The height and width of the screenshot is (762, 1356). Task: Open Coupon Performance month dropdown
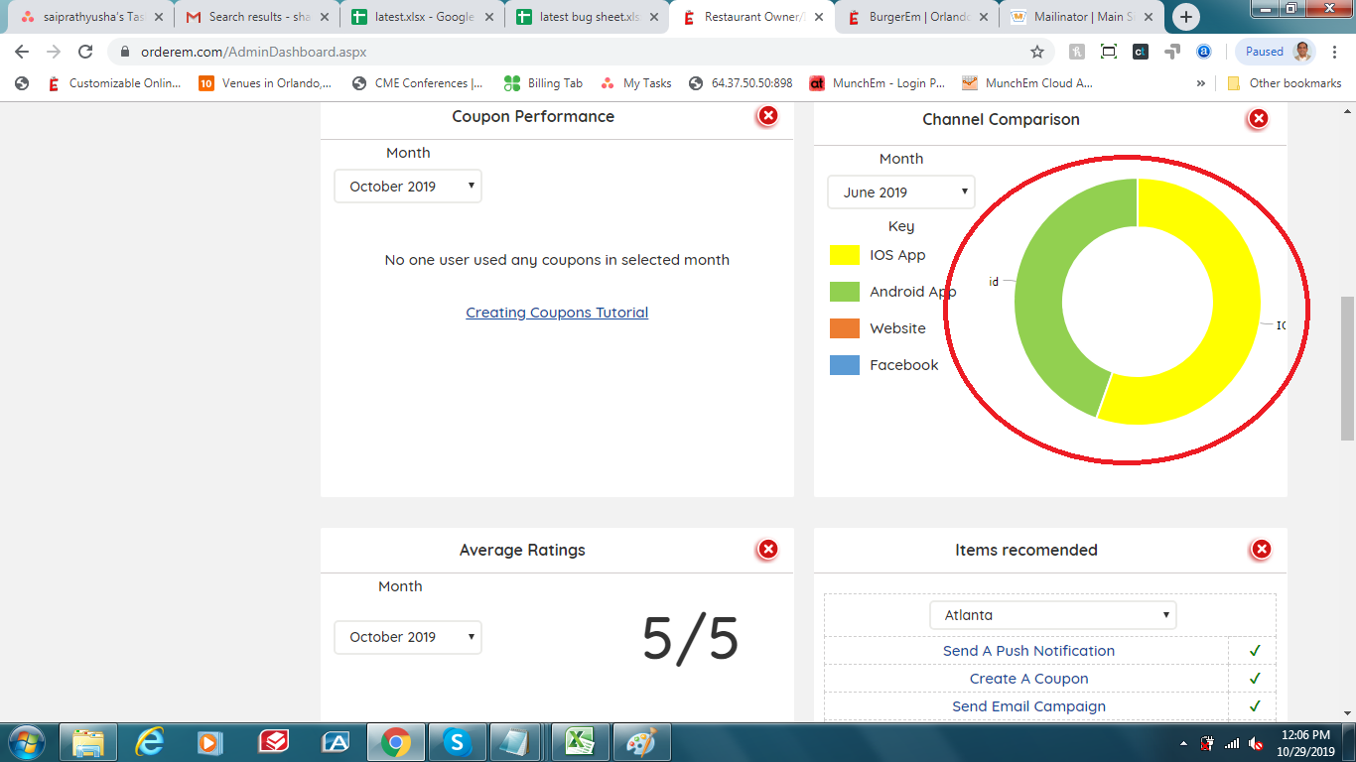click(x=408, y=187)
